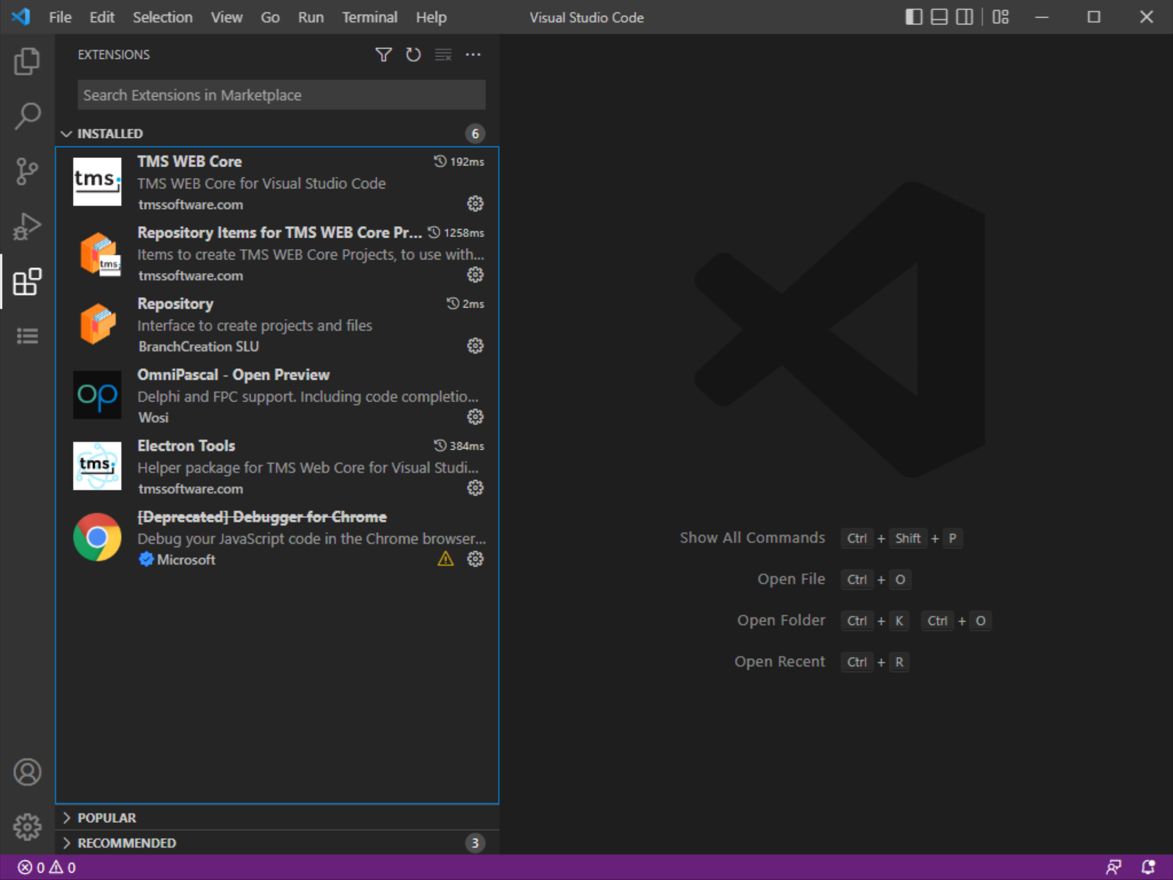The width and height of the screenshot is (1173, 880).
Task: Click the installed count badge 6
Action: point(475,134)
